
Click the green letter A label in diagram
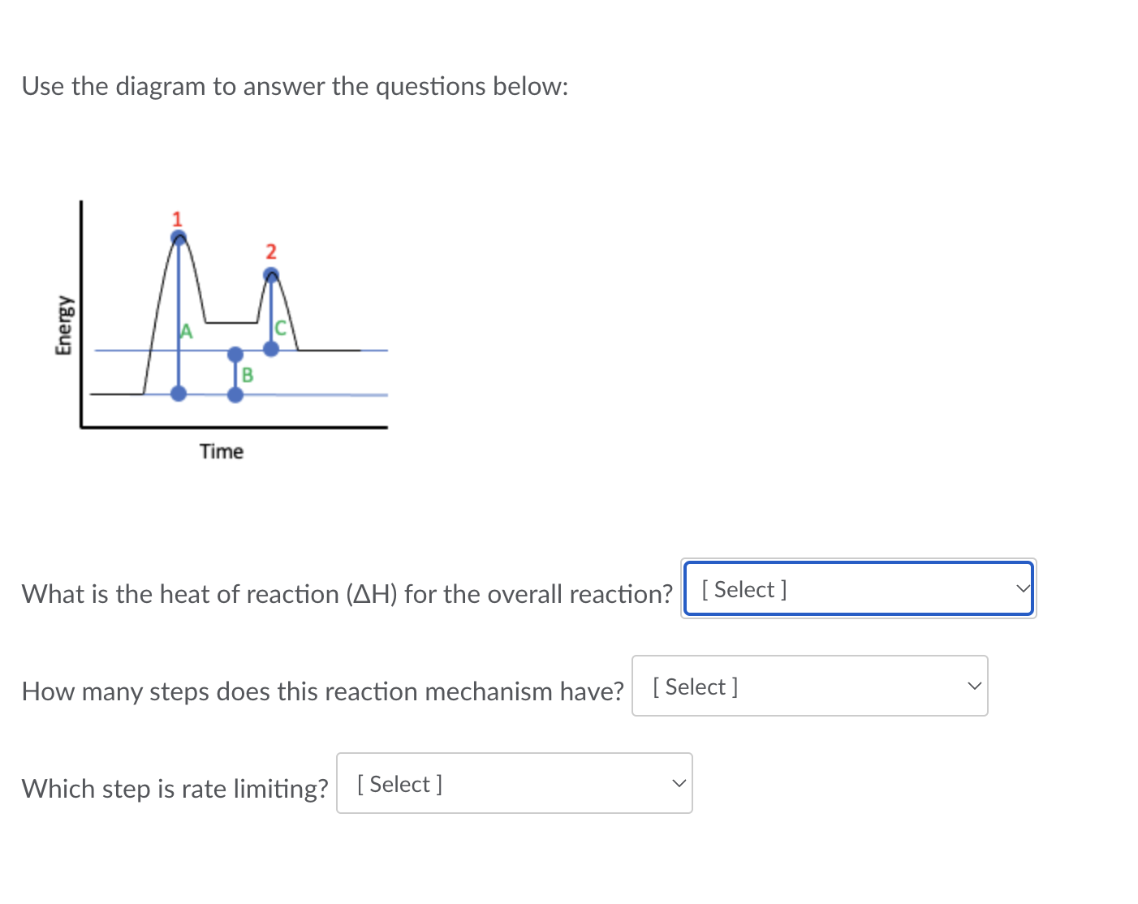187,331
